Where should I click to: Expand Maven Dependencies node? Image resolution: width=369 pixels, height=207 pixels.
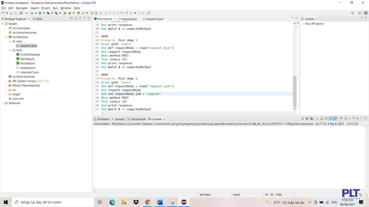click(x=6, y=85)
